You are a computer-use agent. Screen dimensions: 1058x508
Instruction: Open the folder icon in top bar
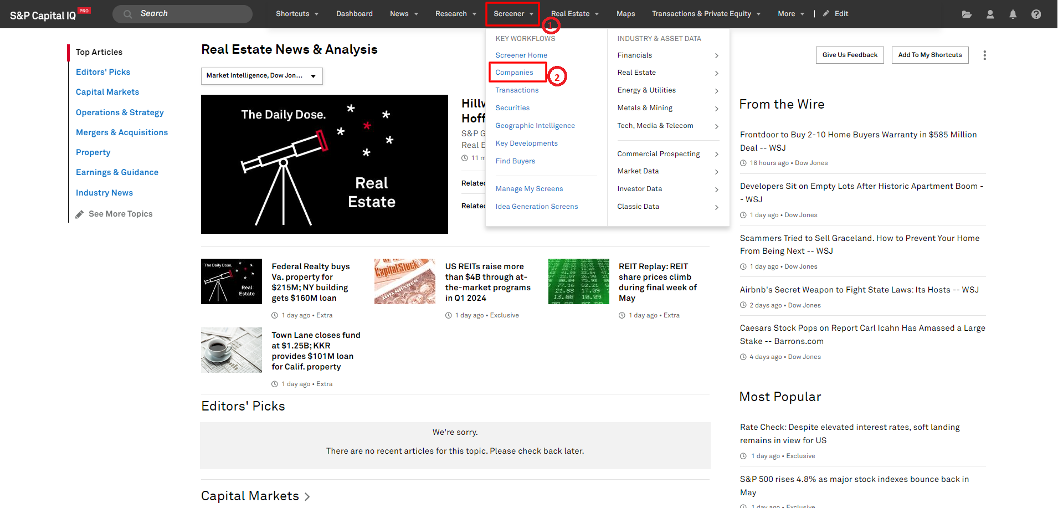coord(967,14)
